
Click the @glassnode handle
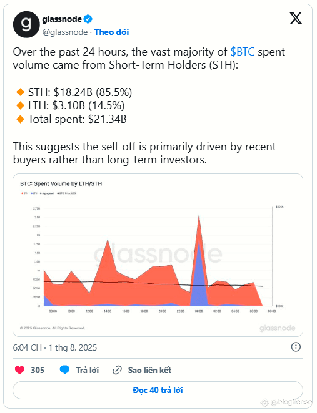pyautogui.click(x=65, y=32)
